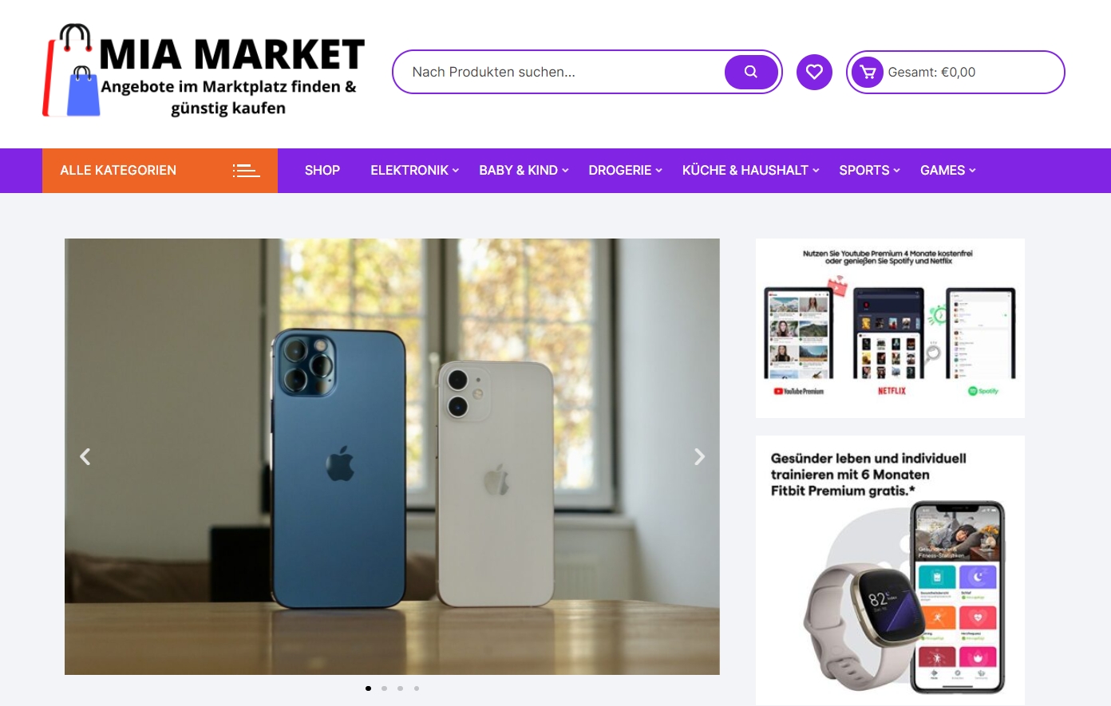Open the wishlist heart icon
The width and height of the screenshot is (1111, 706).
(814, 72)
